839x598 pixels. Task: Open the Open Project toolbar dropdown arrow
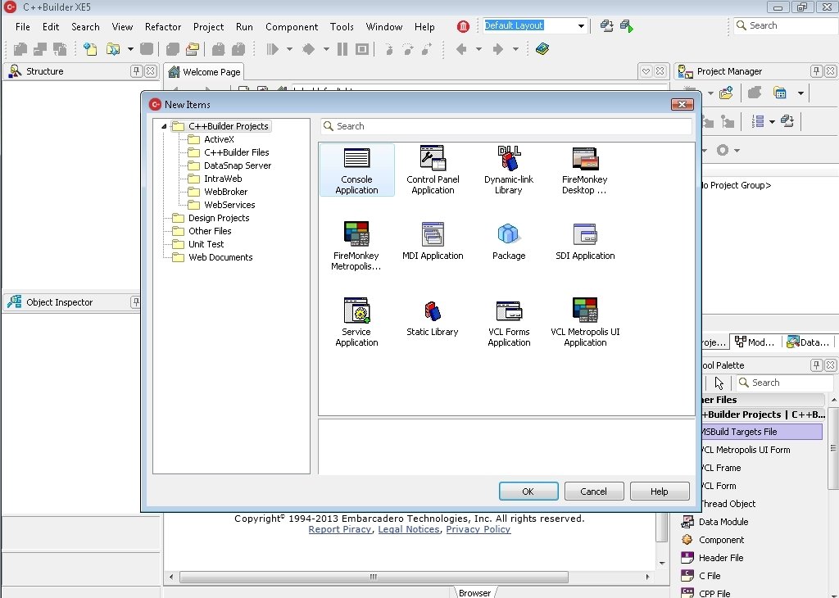[130, 49]
